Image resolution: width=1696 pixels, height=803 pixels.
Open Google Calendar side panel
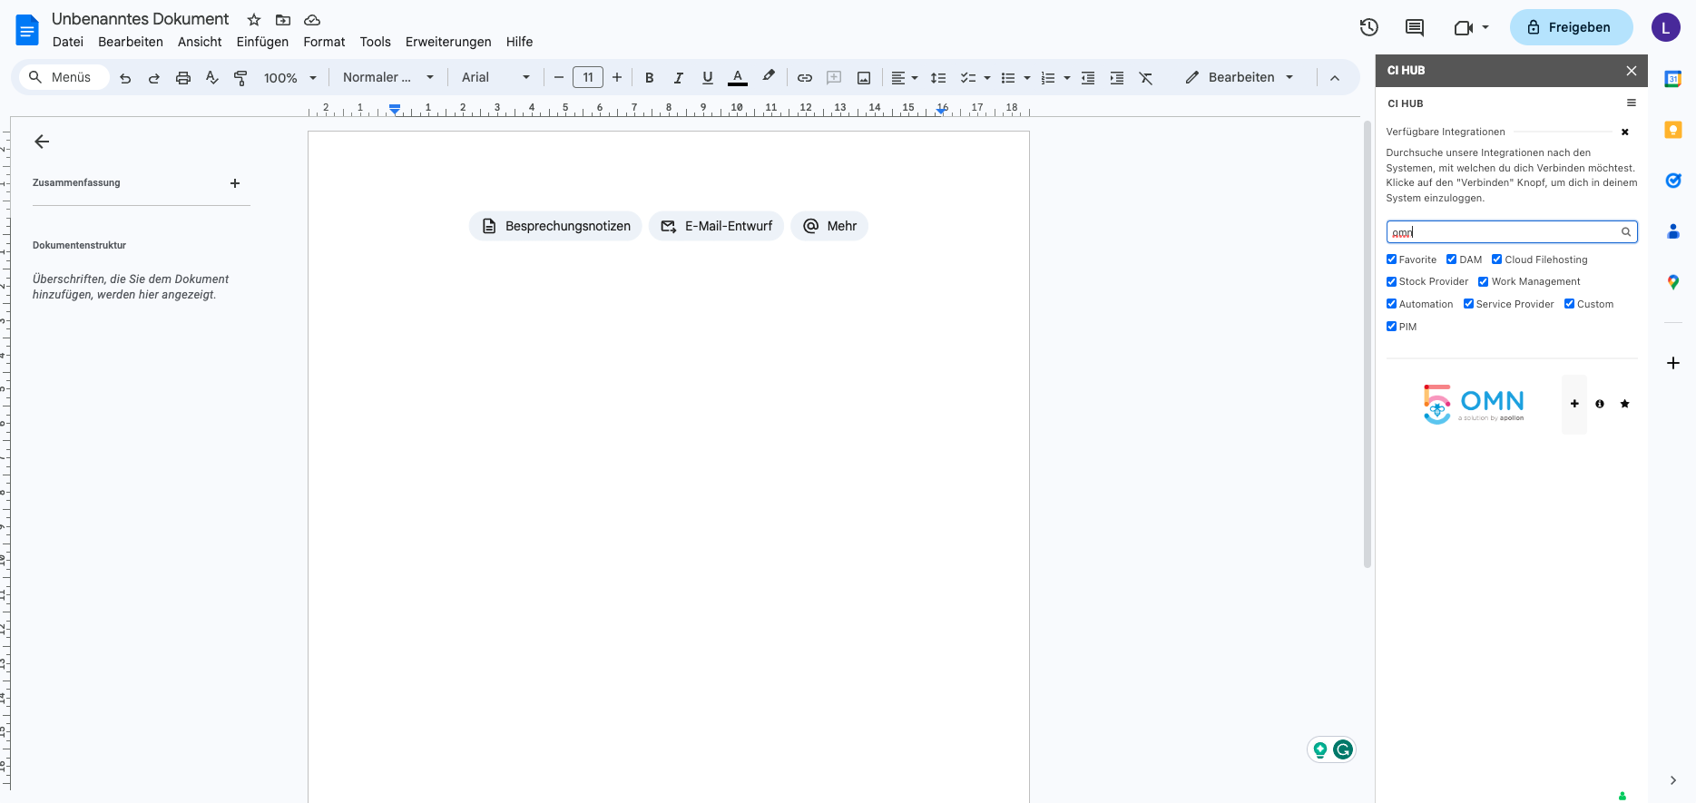coord(1673,79)
